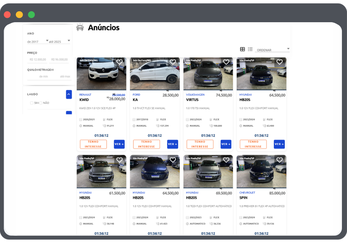Switch to list view layout icon
347x243 pixels.
click(250, 49)
